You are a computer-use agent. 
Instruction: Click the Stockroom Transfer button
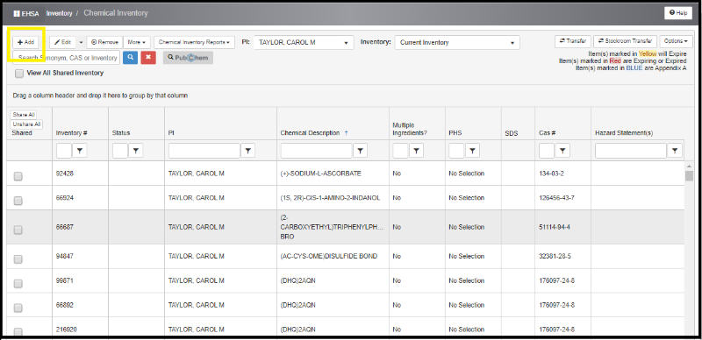pyautogui.click(x=625, y=40)
